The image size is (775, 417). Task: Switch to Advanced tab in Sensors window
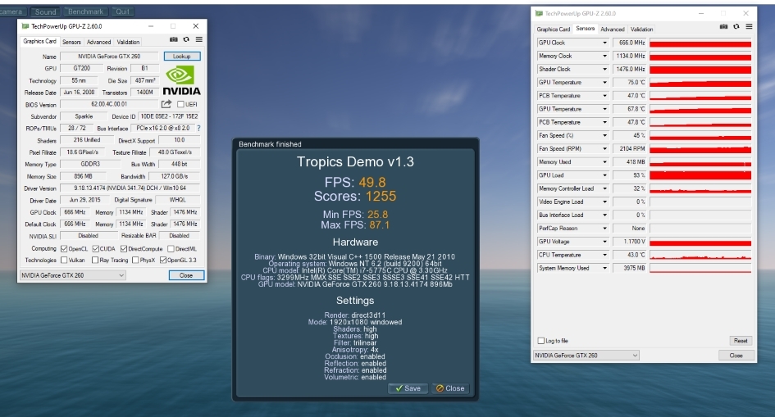[613, 29]
